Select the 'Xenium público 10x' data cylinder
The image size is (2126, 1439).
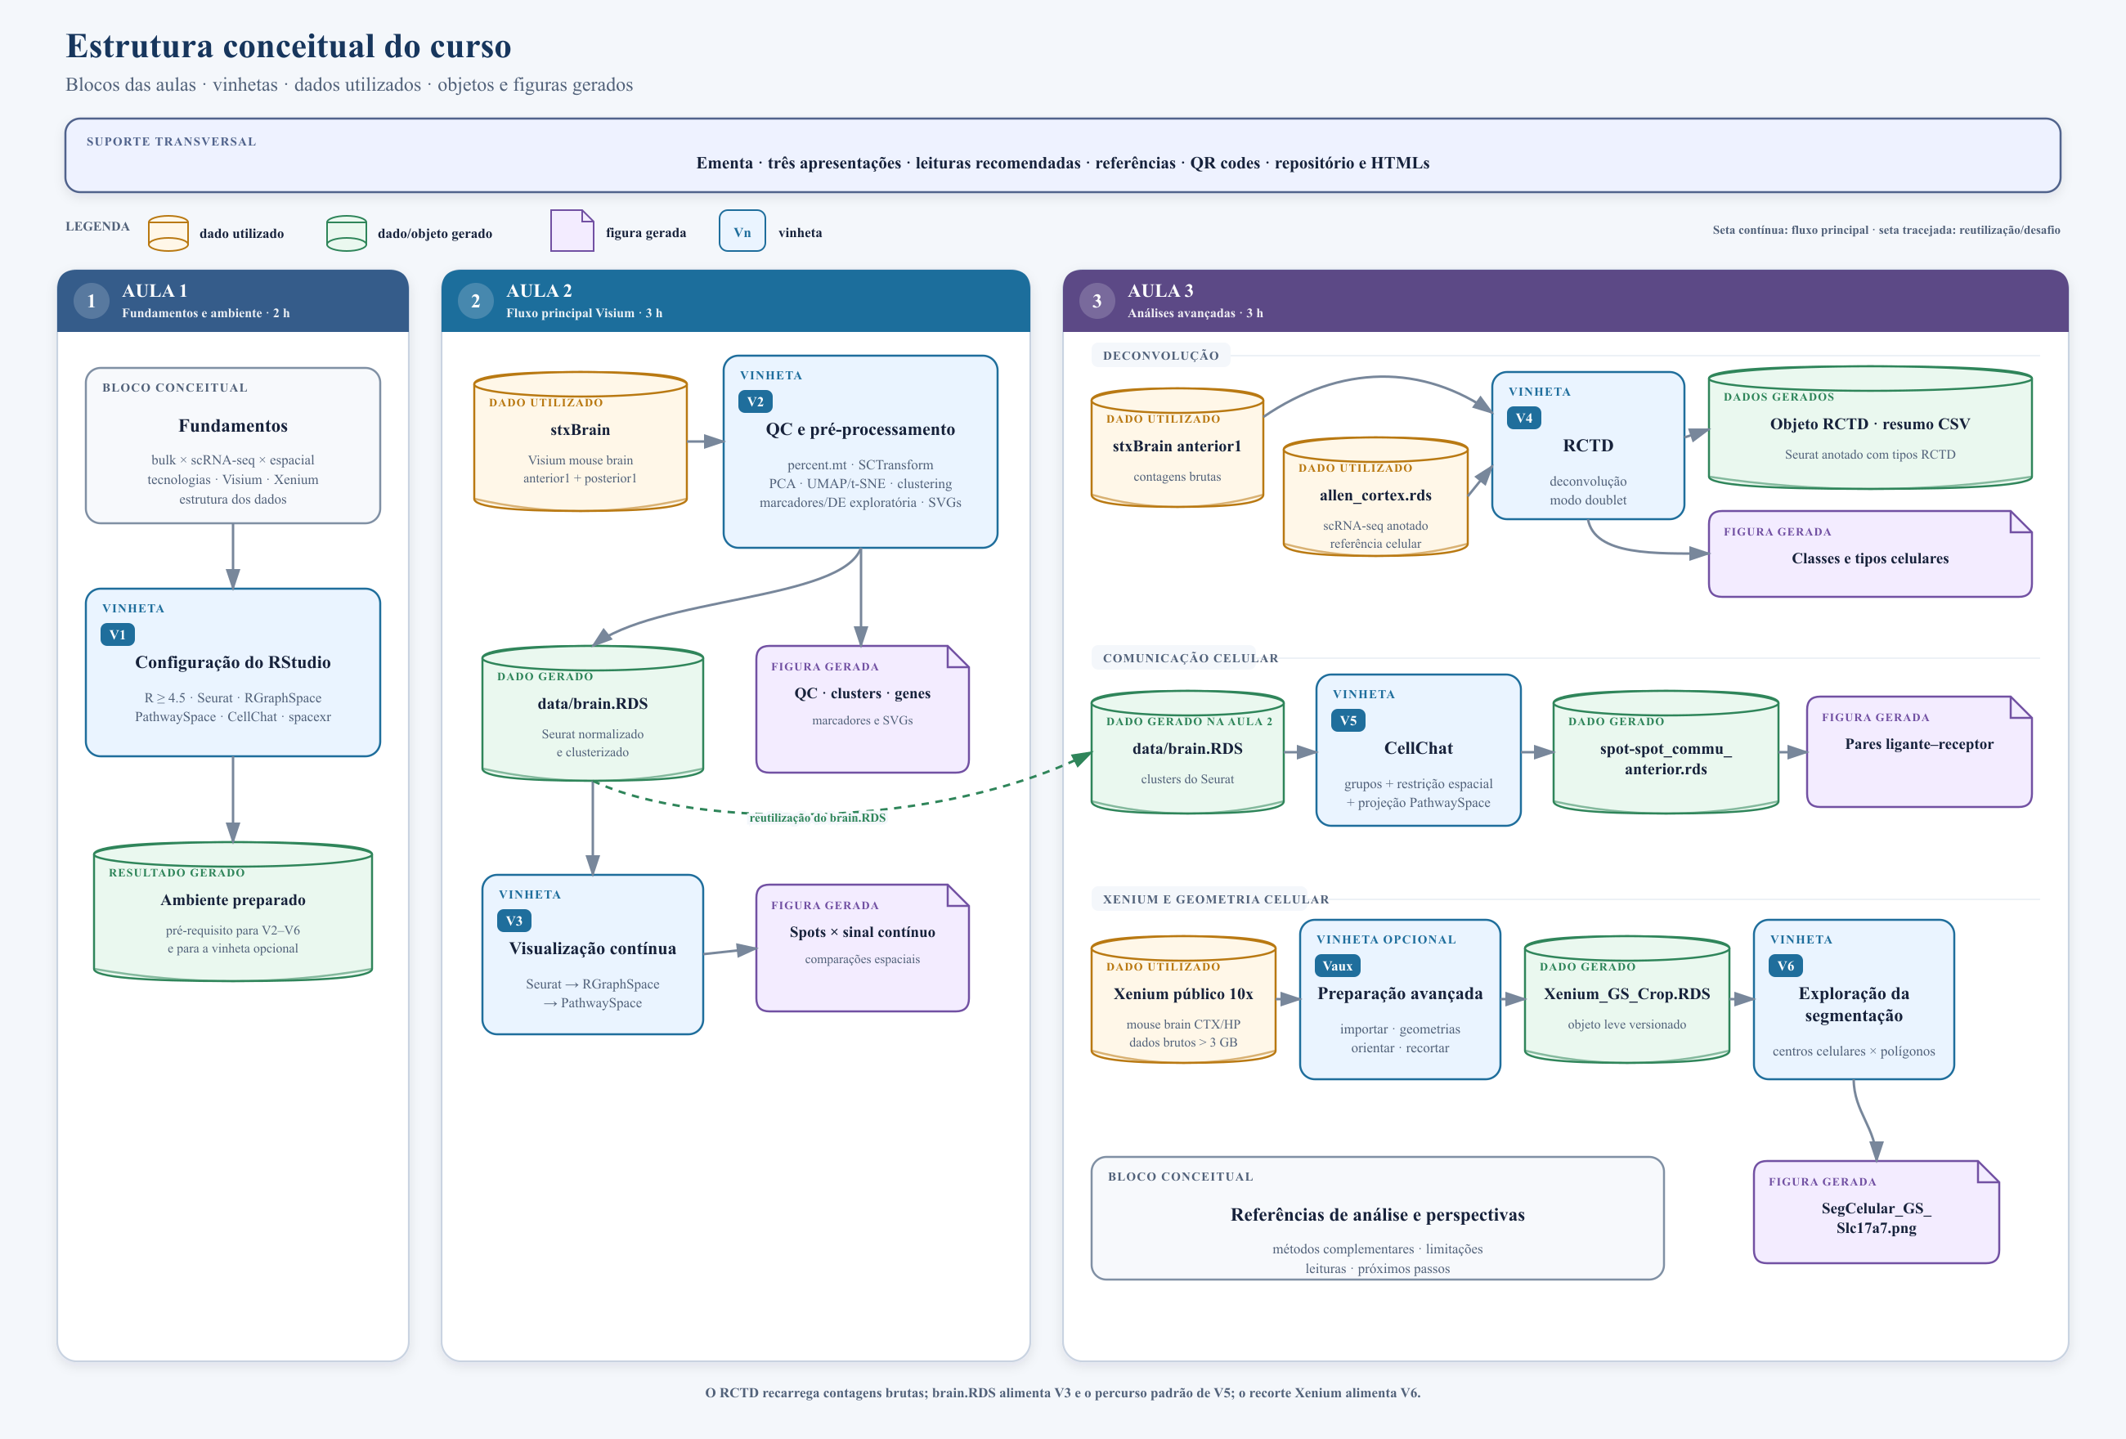[1183, 999]
